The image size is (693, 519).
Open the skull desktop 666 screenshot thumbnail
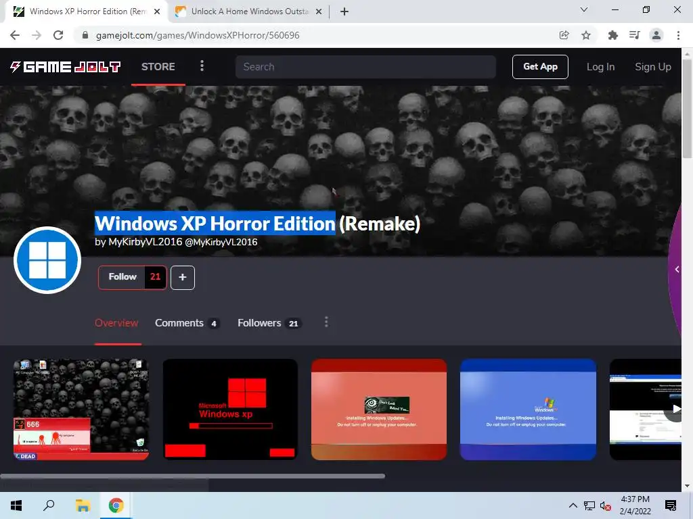(81, 410)
